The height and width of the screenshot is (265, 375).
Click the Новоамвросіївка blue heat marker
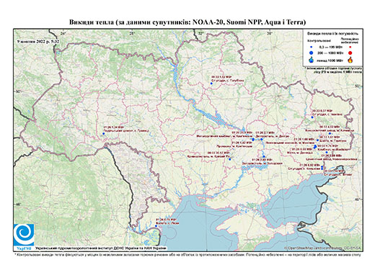[327, 153]
